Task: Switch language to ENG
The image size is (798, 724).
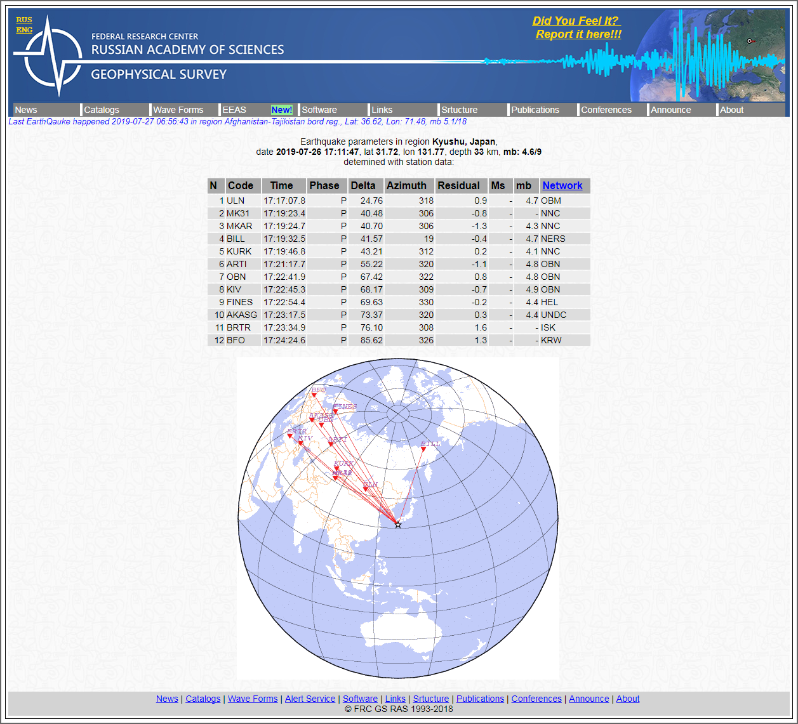Action: (x=24, y=30)
